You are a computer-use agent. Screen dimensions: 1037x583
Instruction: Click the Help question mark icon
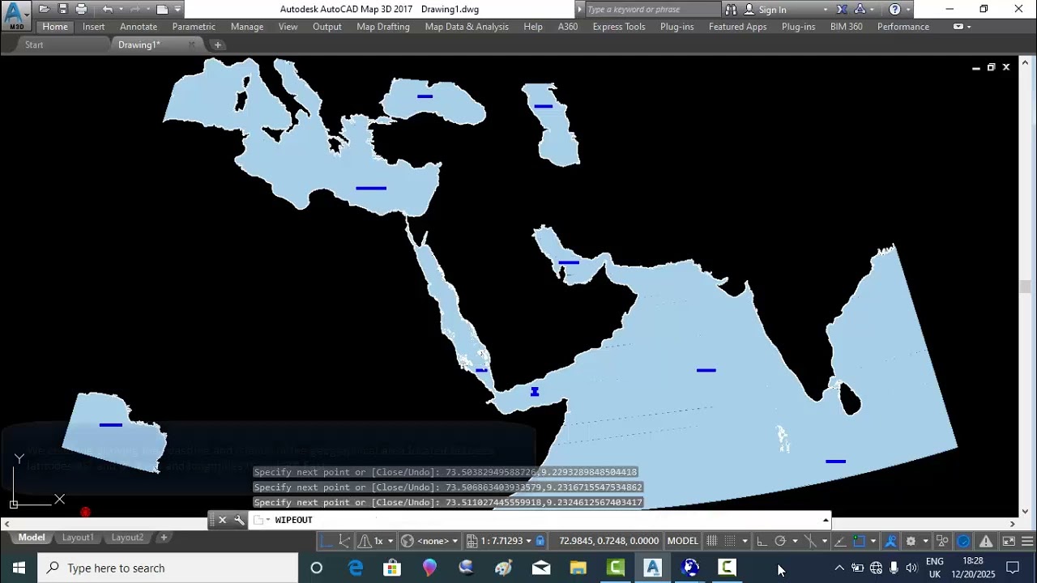click(894, 9)
